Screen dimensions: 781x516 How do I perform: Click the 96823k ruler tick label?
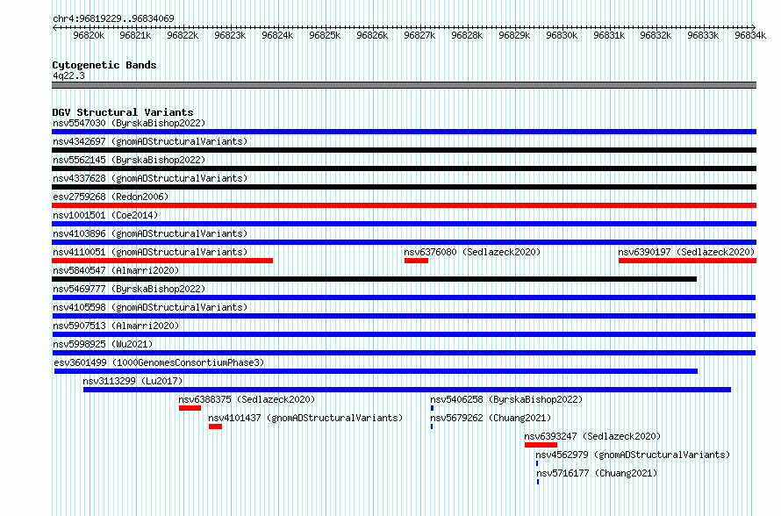point(230,35)
